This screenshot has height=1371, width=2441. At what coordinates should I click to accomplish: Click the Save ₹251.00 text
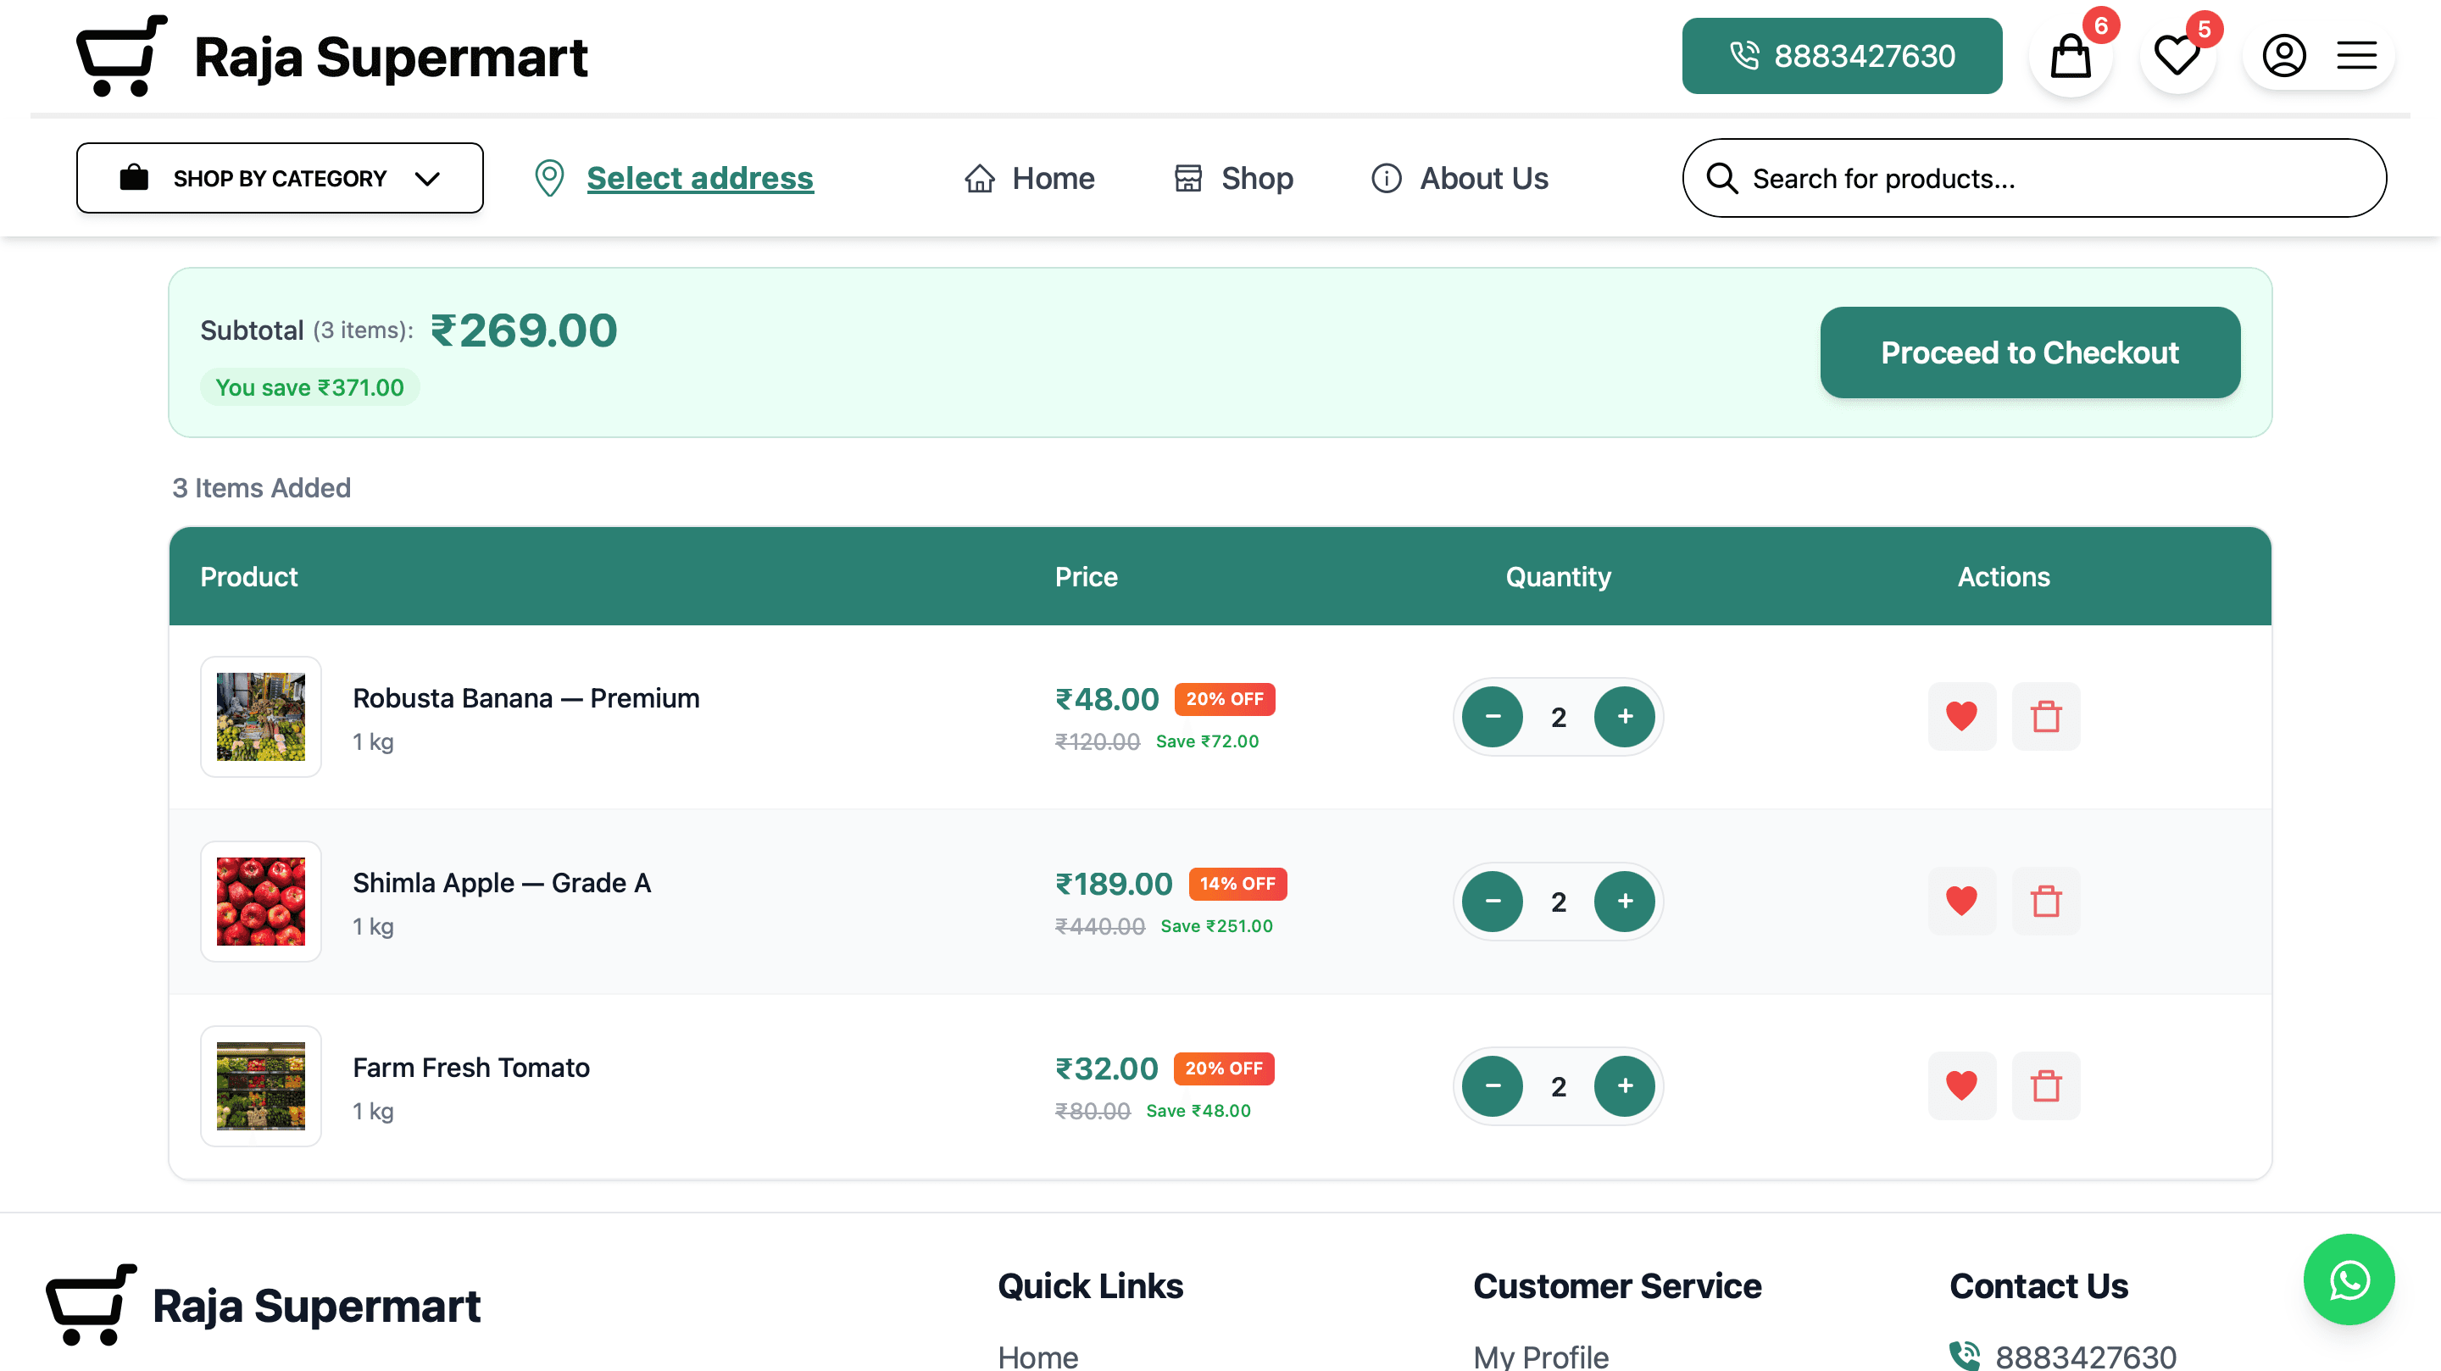(x=1217, y=925)
